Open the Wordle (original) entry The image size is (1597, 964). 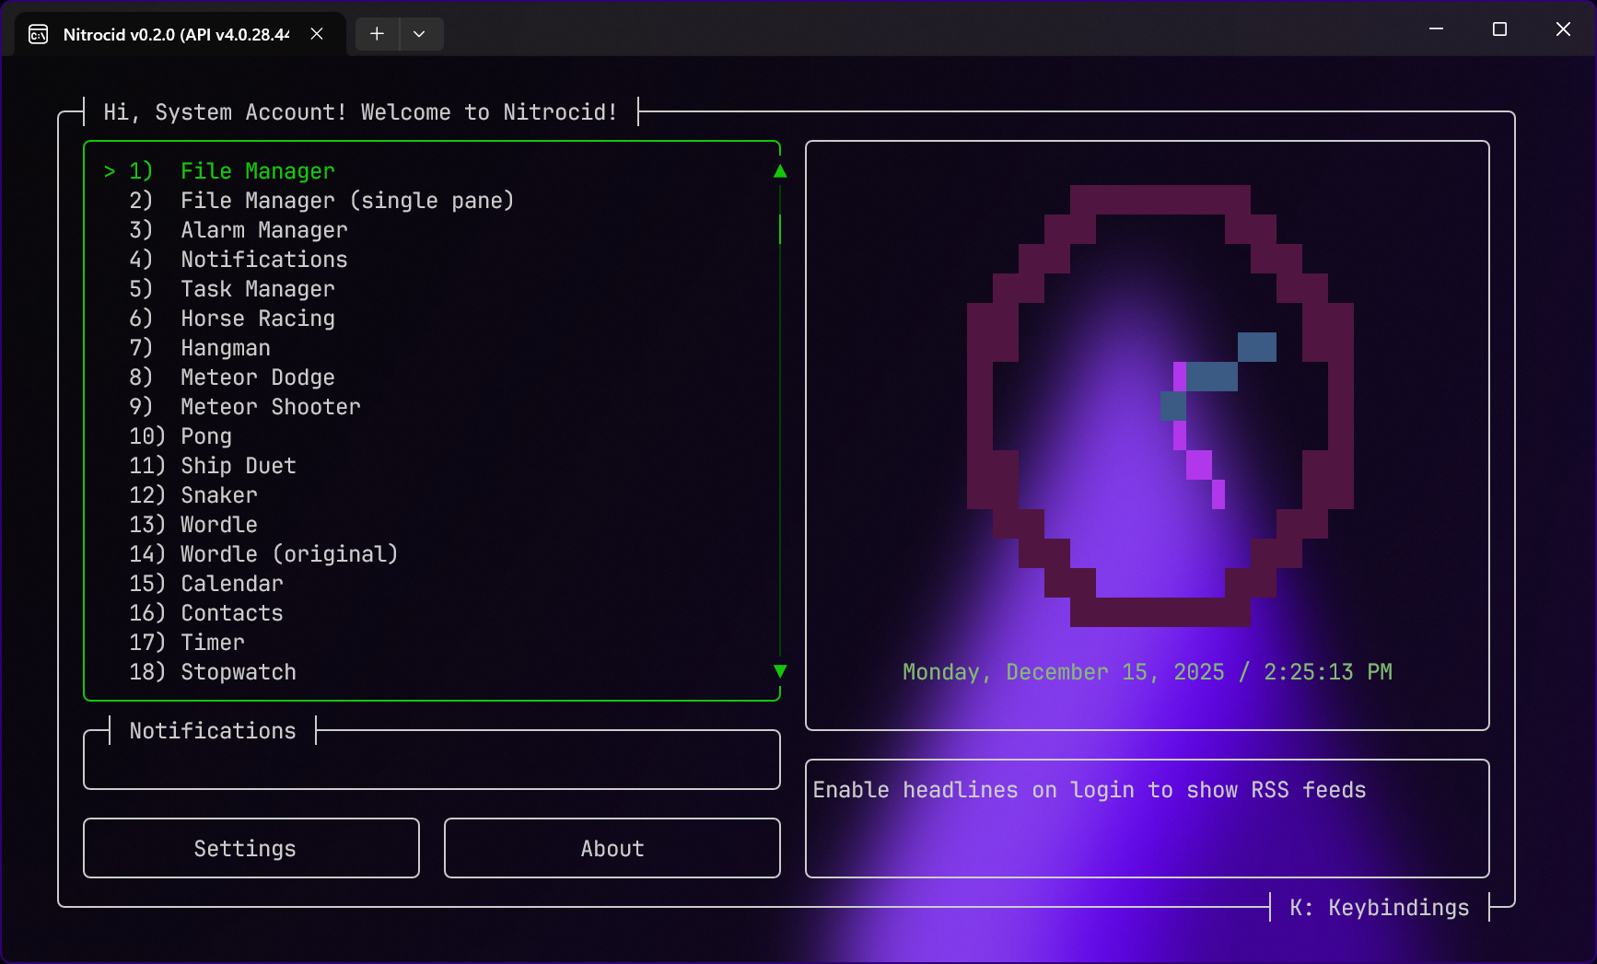point(288,554)
